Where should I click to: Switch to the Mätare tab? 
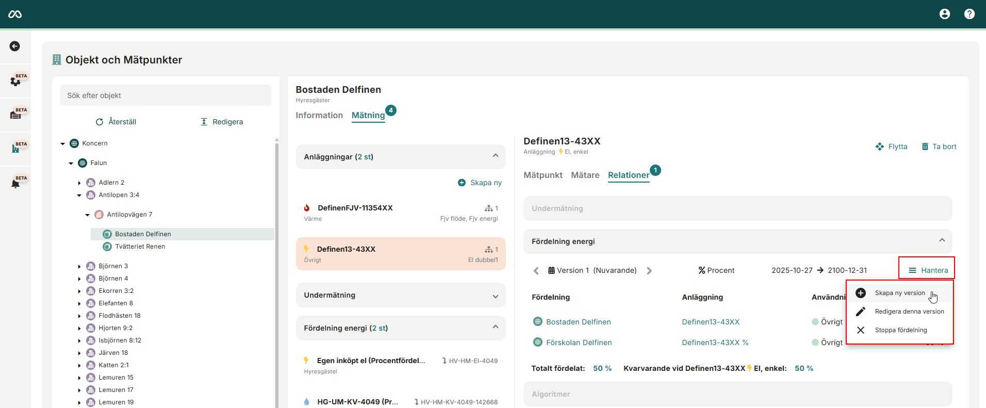[585, 175]
